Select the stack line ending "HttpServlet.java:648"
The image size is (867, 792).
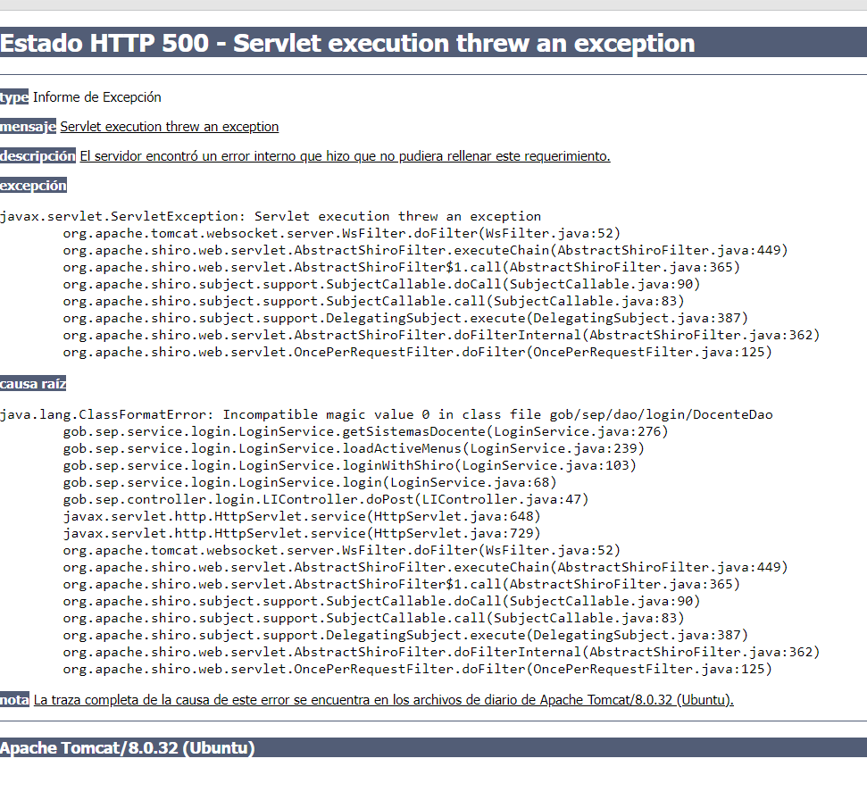click(301, 517)
